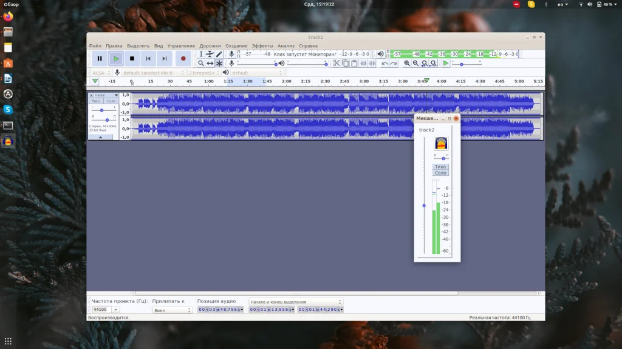Expand the Прилипать к snap dropdown
Viewport: 622px width, 349px height.
[x=172, y=310]
